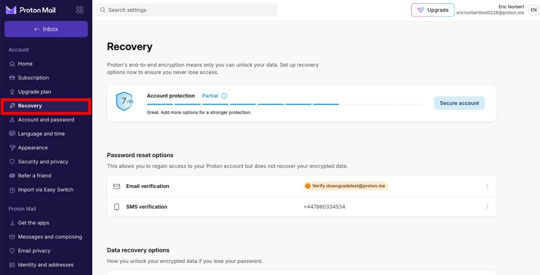540x275 pixels.
Task: Click the Upgrade button
Action: (432, 10)
